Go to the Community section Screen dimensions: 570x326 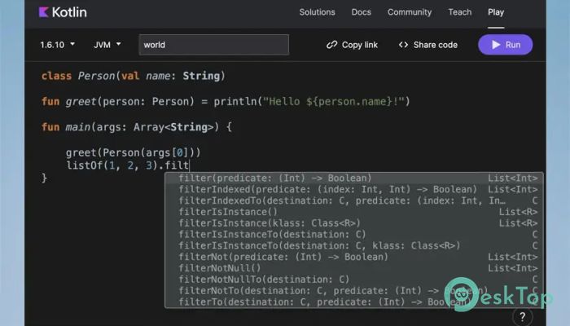click(410, 12)
